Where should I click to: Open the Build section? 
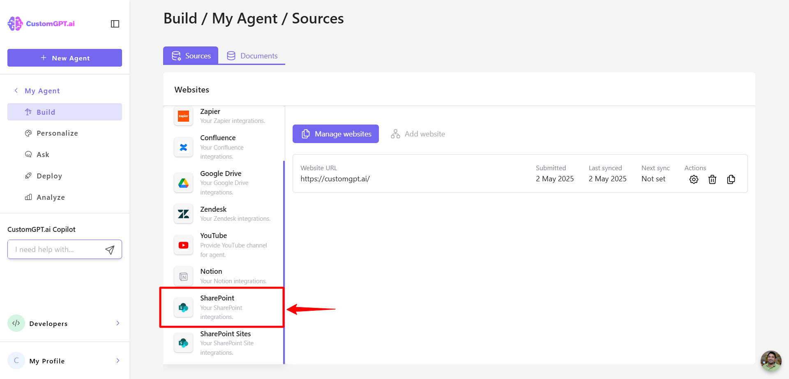click(x=65, y=112)
